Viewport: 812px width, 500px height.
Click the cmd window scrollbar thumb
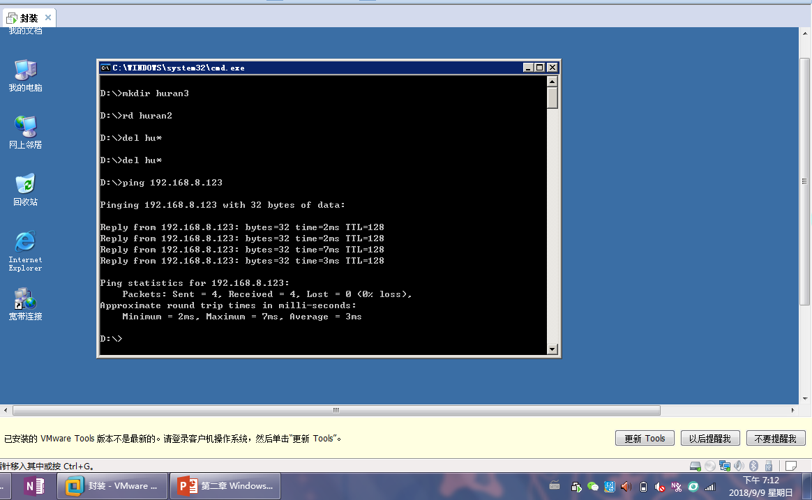click(552, 98)
